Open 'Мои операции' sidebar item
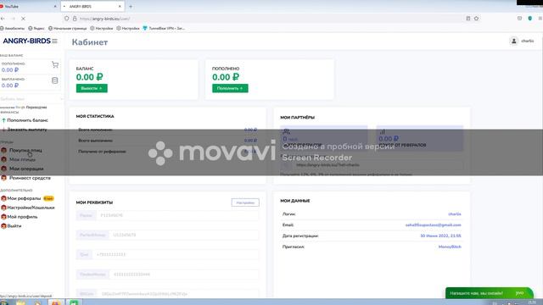 point(26,169)
